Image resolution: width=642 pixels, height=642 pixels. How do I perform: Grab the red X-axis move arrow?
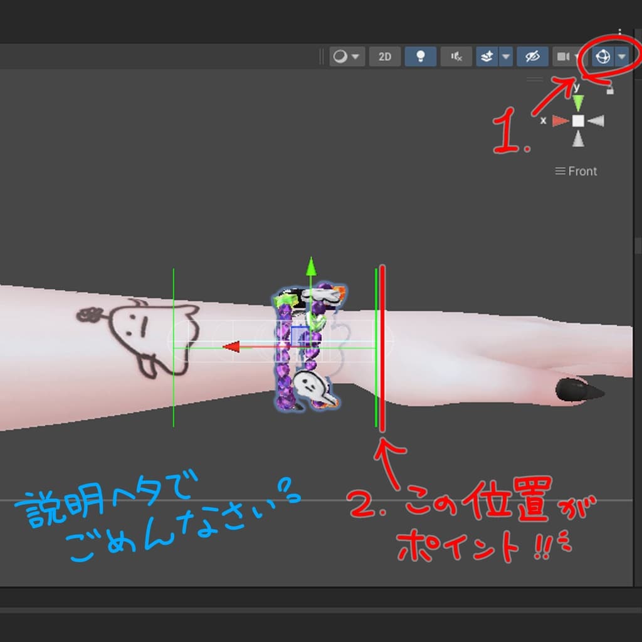click(231, 347)
